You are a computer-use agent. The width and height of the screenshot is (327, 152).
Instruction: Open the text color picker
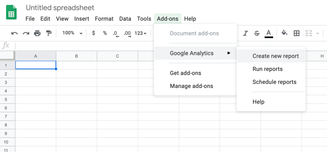coord(269,34)
